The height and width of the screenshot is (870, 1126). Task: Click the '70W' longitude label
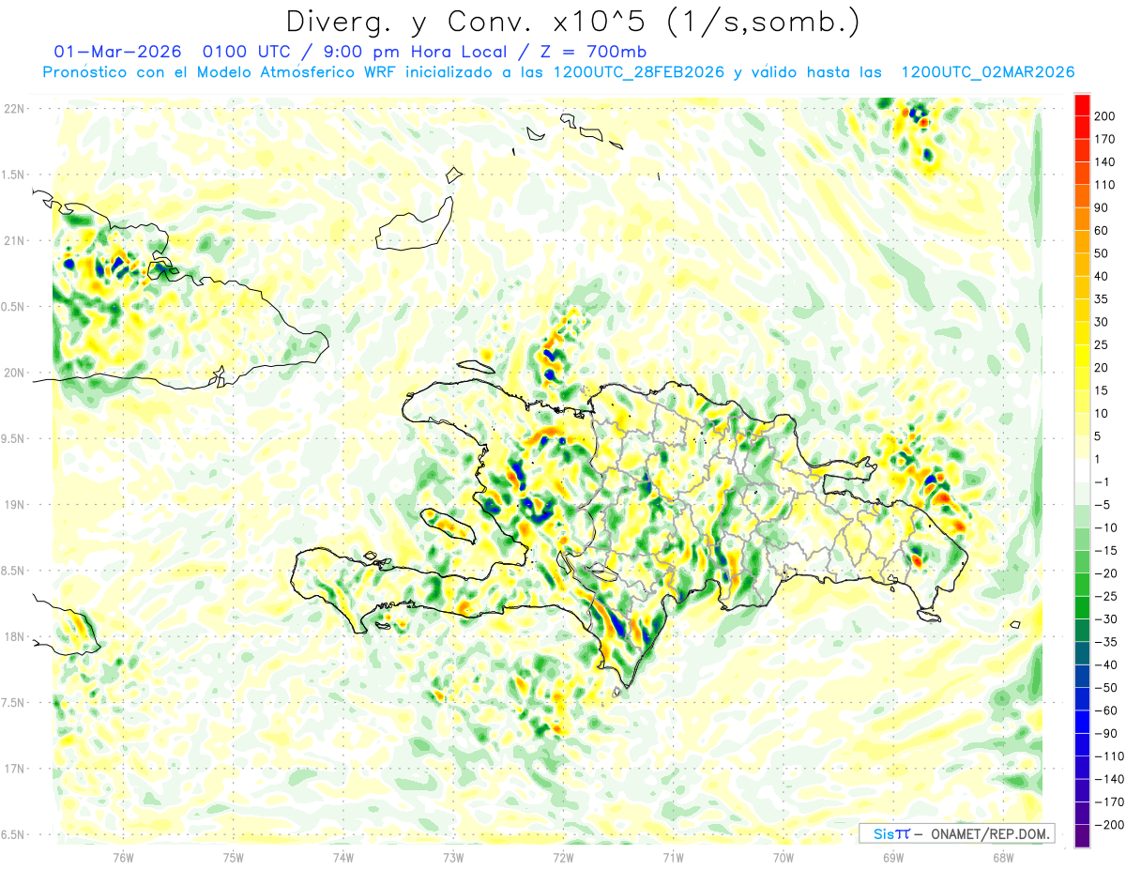(784, 856)
